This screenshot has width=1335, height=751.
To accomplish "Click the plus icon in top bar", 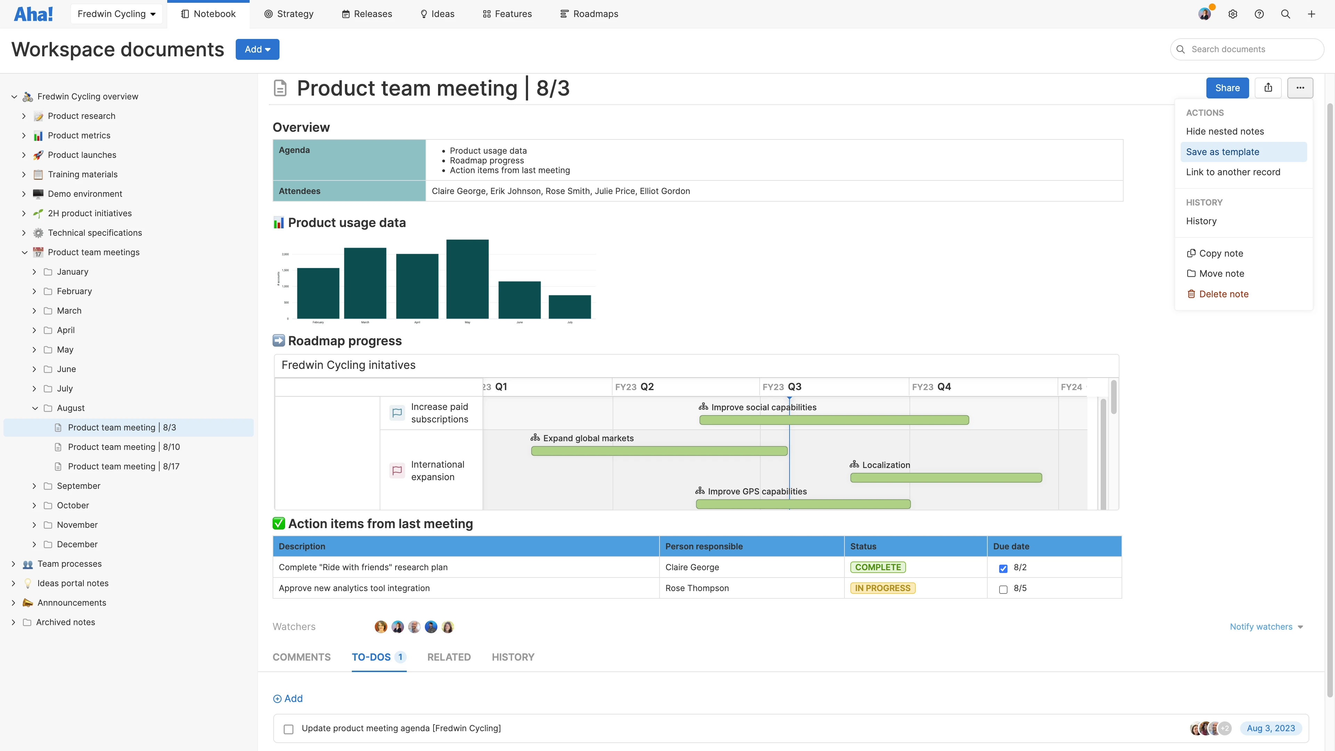I will click(1311, 14).
